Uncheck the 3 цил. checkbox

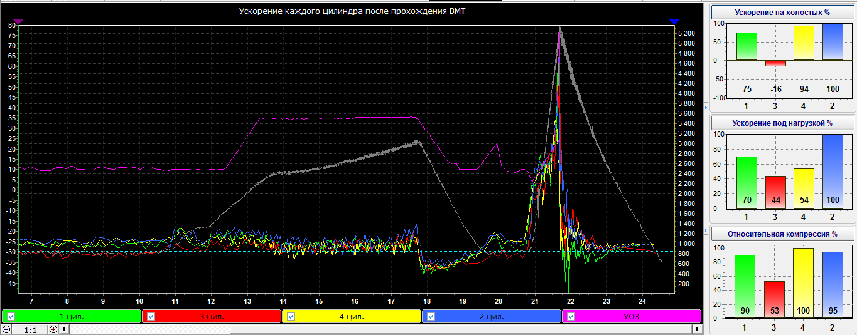click(x=151, y=317)
